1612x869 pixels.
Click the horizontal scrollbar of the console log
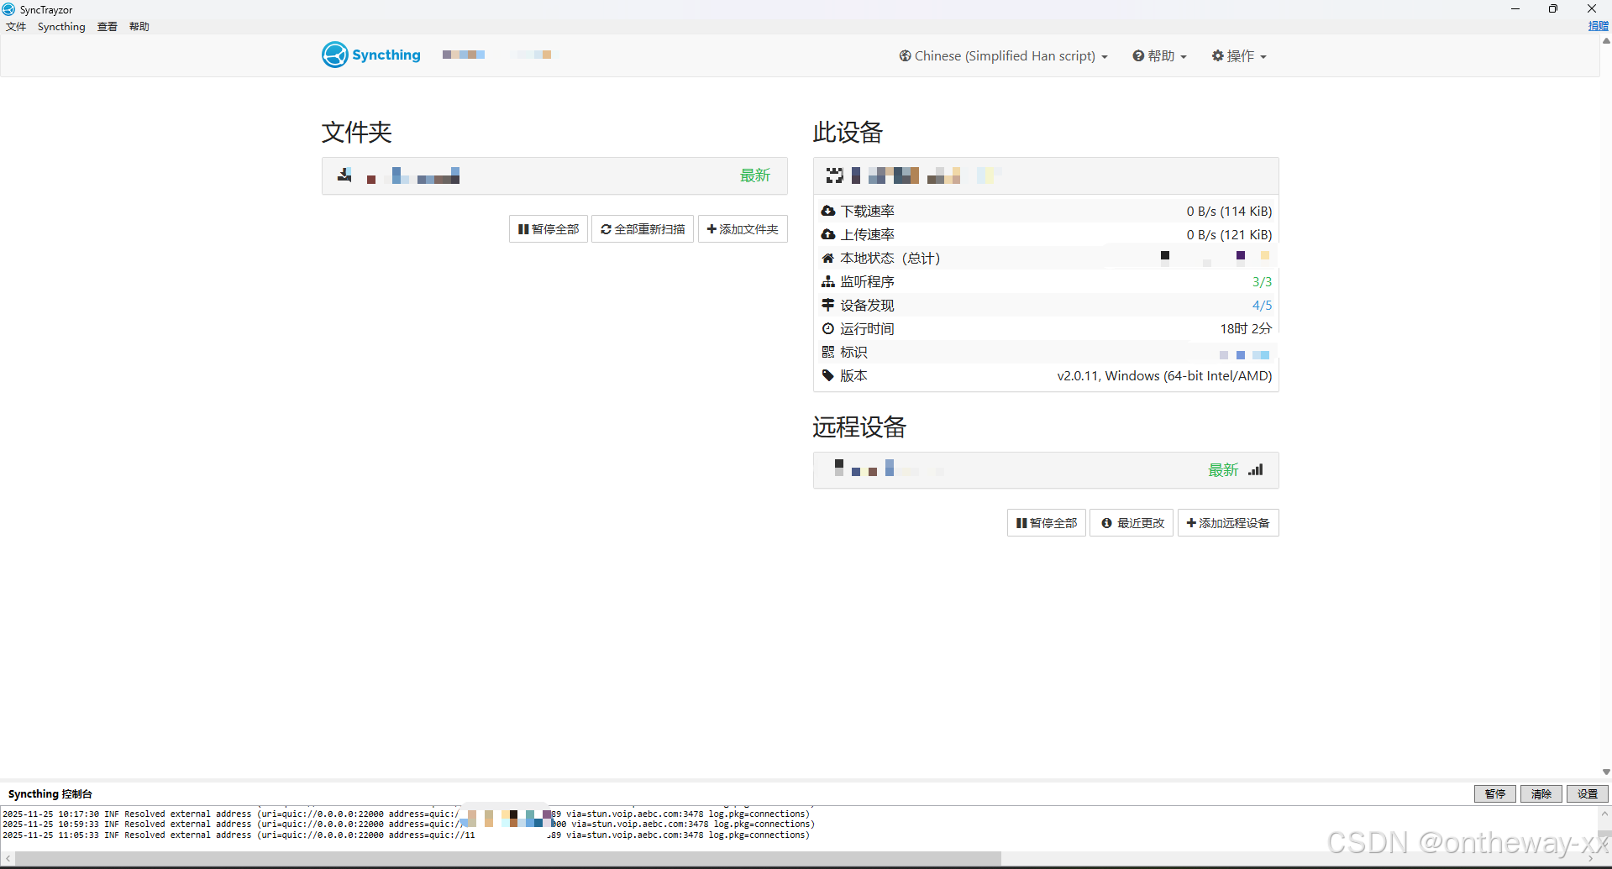pyautogui.click(x=504, y=857)
